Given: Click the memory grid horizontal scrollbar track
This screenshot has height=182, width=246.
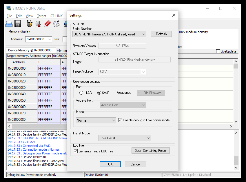Looking at the screenshot, I should tap(39, 126).
